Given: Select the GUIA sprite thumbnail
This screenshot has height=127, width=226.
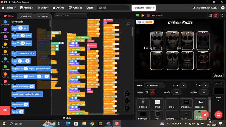Looking at the screenshot, I should pyautogui.click(x=157, y=115).
